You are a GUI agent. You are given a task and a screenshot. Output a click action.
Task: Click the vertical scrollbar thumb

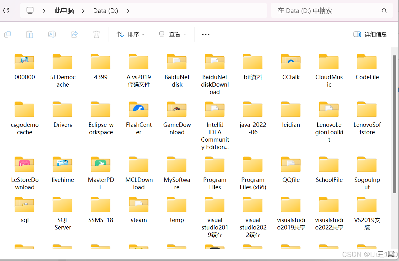(x=394, y=124)
